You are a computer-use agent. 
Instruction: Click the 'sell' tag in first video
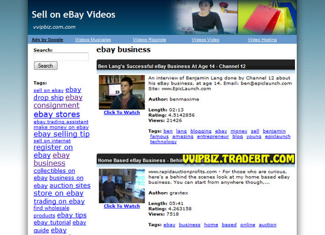(x=255, y=131)
